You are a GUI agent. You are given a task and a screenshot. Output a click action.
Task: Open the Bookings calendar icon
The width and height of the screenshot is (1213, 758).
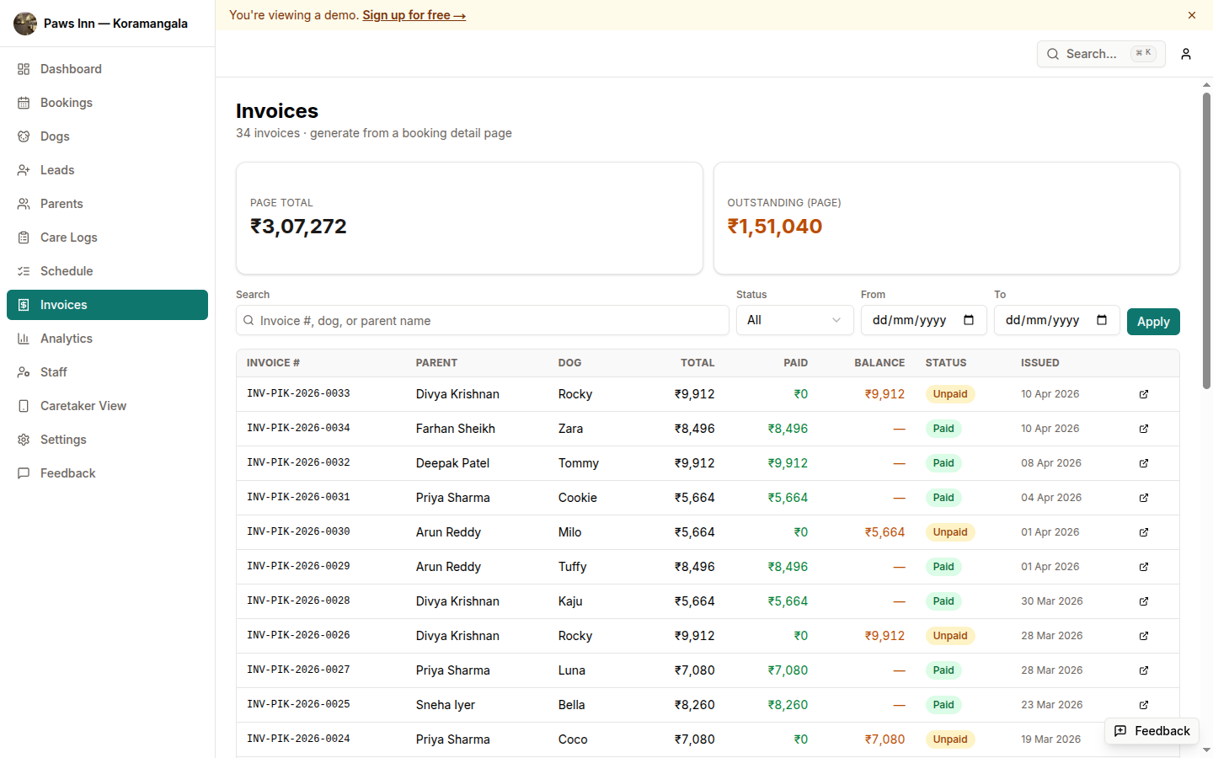pos(24,102)
